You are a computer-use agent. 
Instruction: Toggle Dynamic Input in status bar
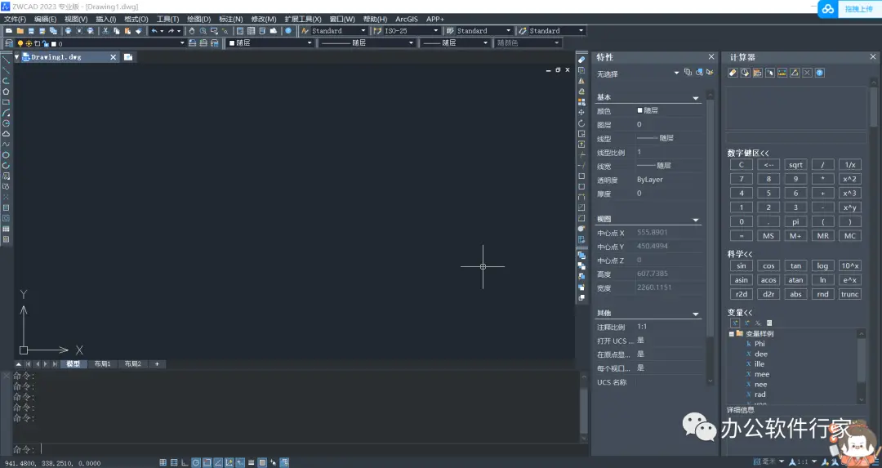tap(240, 462)
